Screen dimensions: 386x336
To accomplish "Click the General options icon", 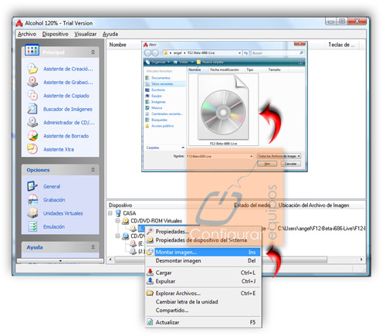I will [x=32, y=186].
